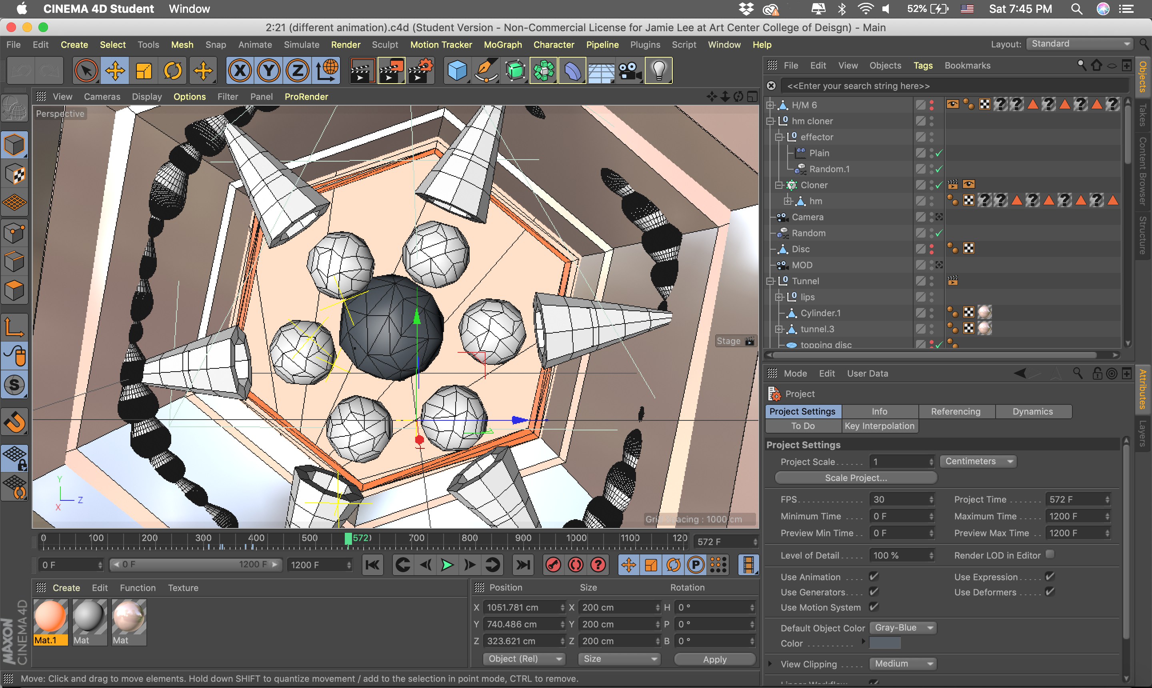Toggle Use Motion System checkbox
This screenshot has width=1152, height=688.
point(874,607)
